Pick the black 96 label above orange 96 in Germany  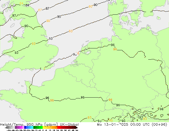coord(113,45)
